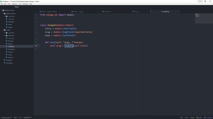Click the cursor position 10:26 indicator
Screen dimensions: 213x119
point(15,118)
